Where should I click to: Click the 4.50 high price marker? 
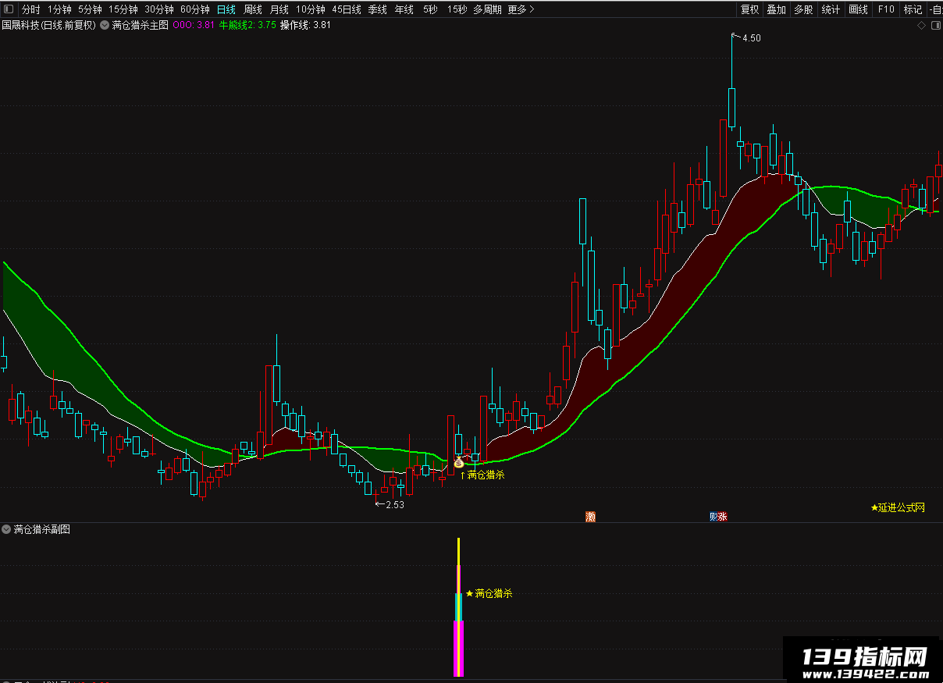pyautogui.click(x=751, y=37)
